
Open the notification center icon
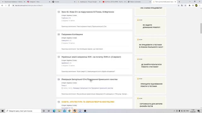coord(199,111)
